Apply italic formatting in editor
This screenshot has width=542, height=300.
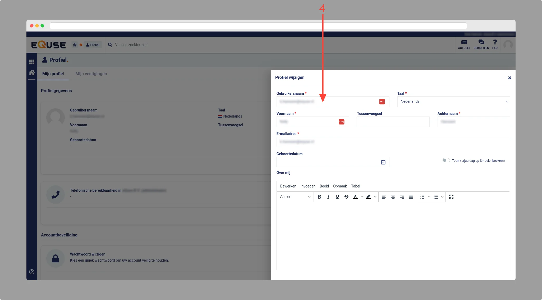[x=328, y=197]
